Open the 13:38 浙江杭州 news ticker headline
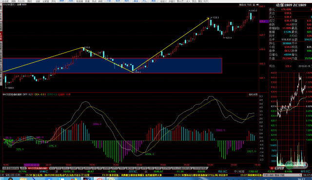Viewport: 312px width, 180px height. [x=58, y=175]
